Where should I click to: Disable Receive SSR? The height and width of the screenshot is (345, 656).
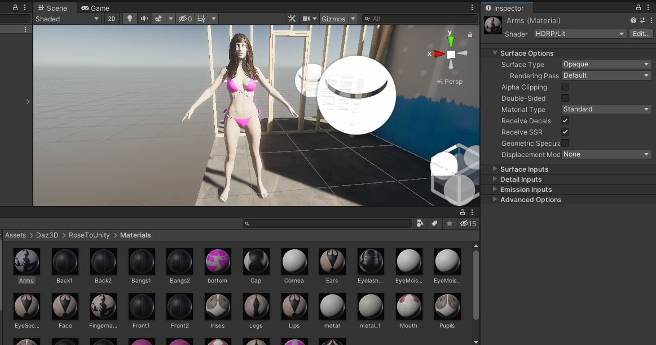565,132
